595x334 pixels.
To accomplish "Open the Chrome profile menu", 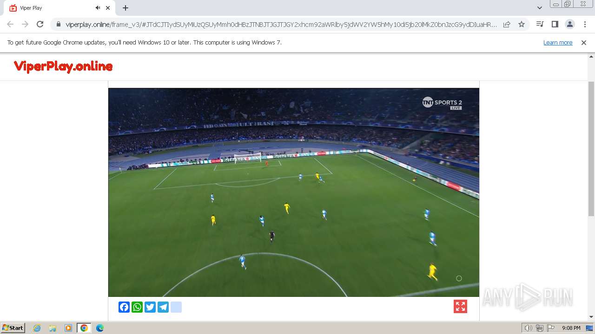I will 569,24.
